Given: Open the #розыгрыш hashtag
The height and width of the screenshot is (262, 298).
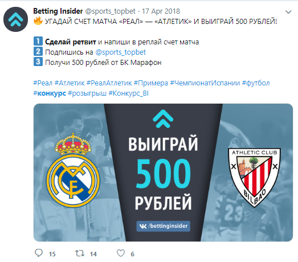Looking at the screenshot, I should pyautogui.click(x=87, y=93).
